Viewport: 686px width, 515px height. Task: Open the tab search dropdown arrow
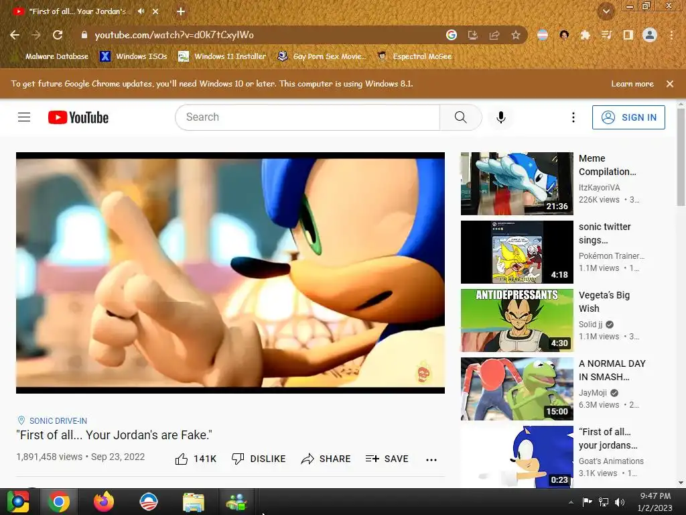pos(606,11)
